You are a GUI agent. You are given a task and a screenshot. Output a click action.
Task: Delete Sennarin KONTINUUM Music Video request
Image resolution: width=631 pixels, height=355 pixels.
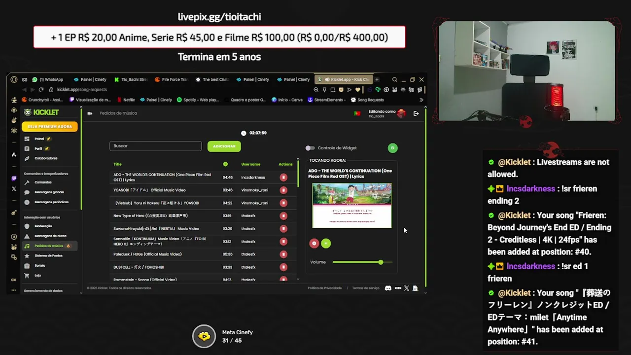[283, 242]
